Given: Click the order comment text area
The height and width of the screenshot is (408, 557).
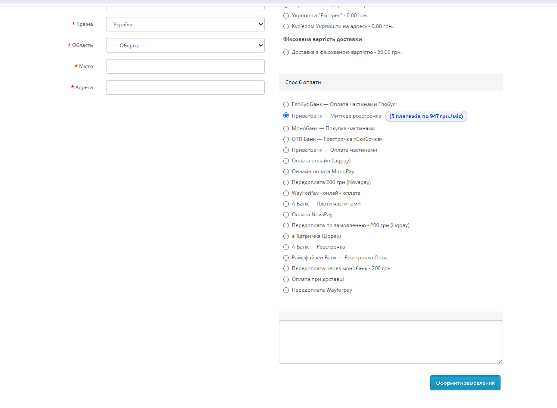Looking at the screenshot, I should point(391,342).
